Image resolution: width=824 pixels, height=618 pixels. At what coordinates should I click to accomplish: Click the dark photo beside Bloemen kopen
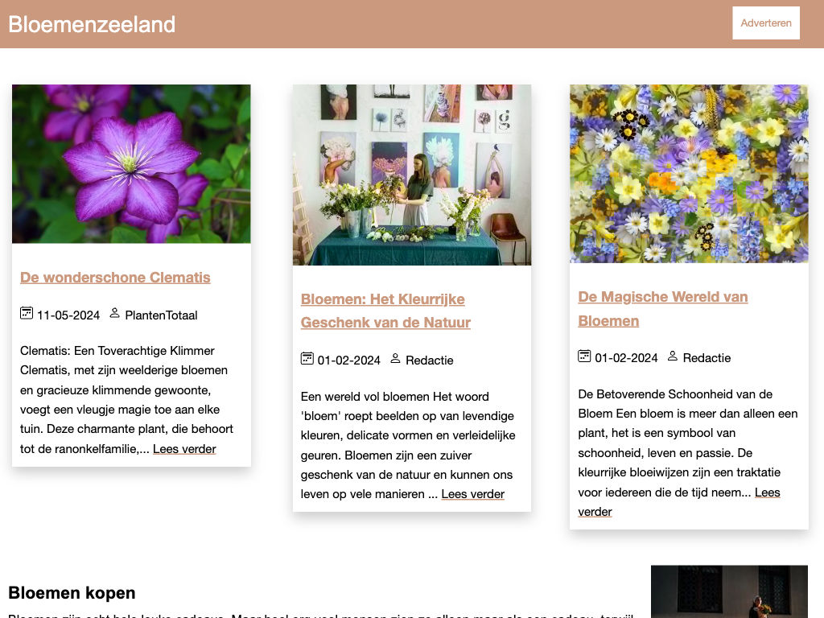pos(729,591)
